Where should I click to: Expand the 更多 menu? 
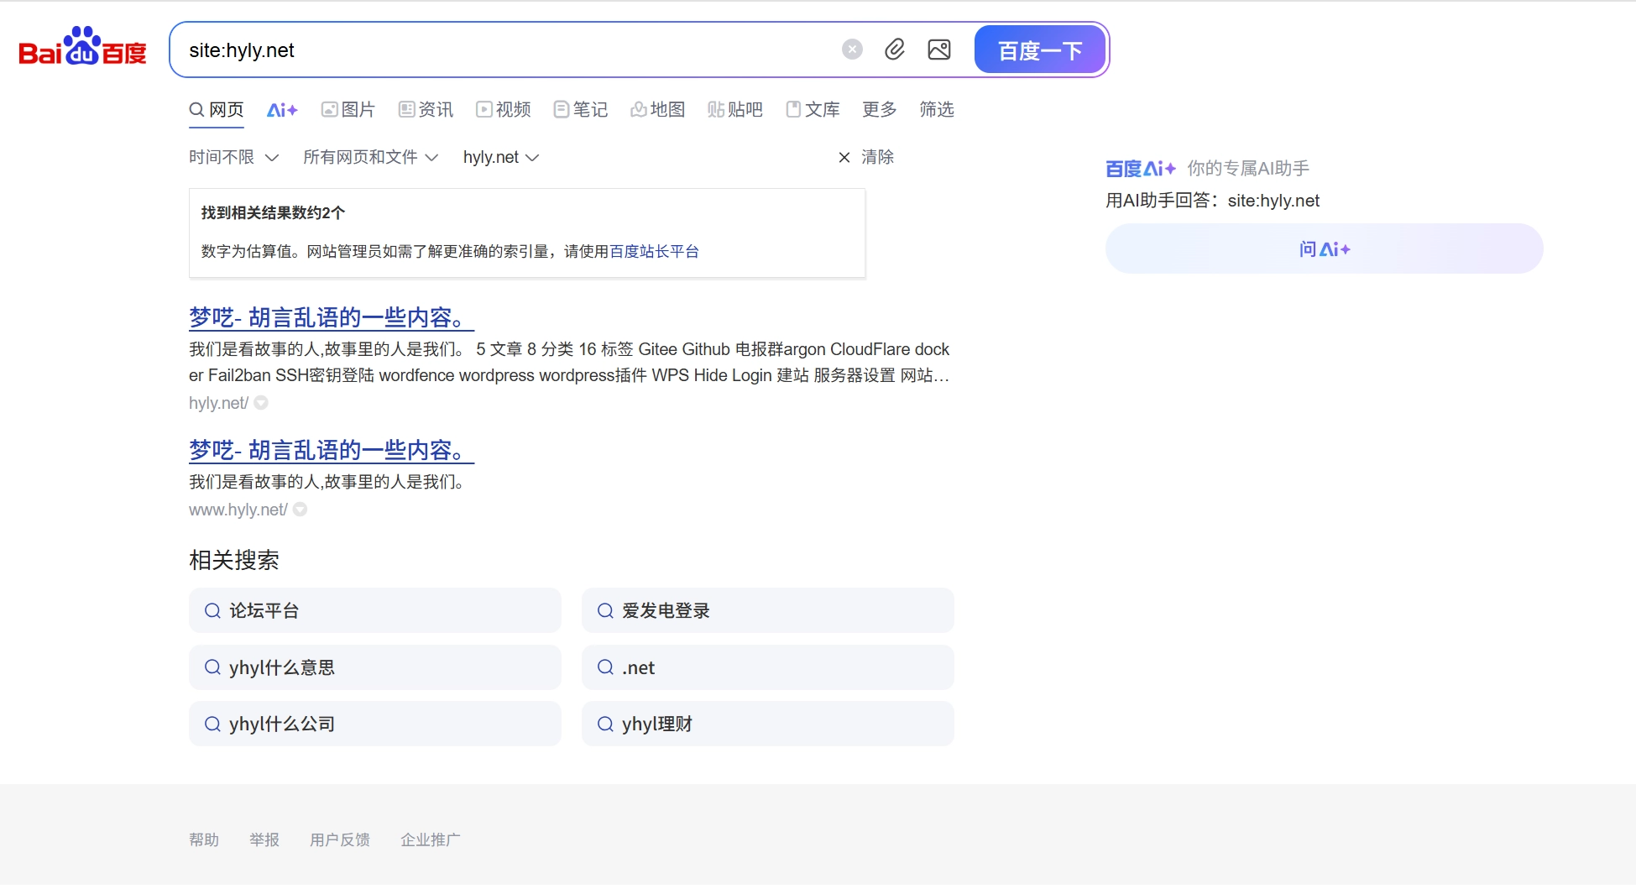click(880, 110)
